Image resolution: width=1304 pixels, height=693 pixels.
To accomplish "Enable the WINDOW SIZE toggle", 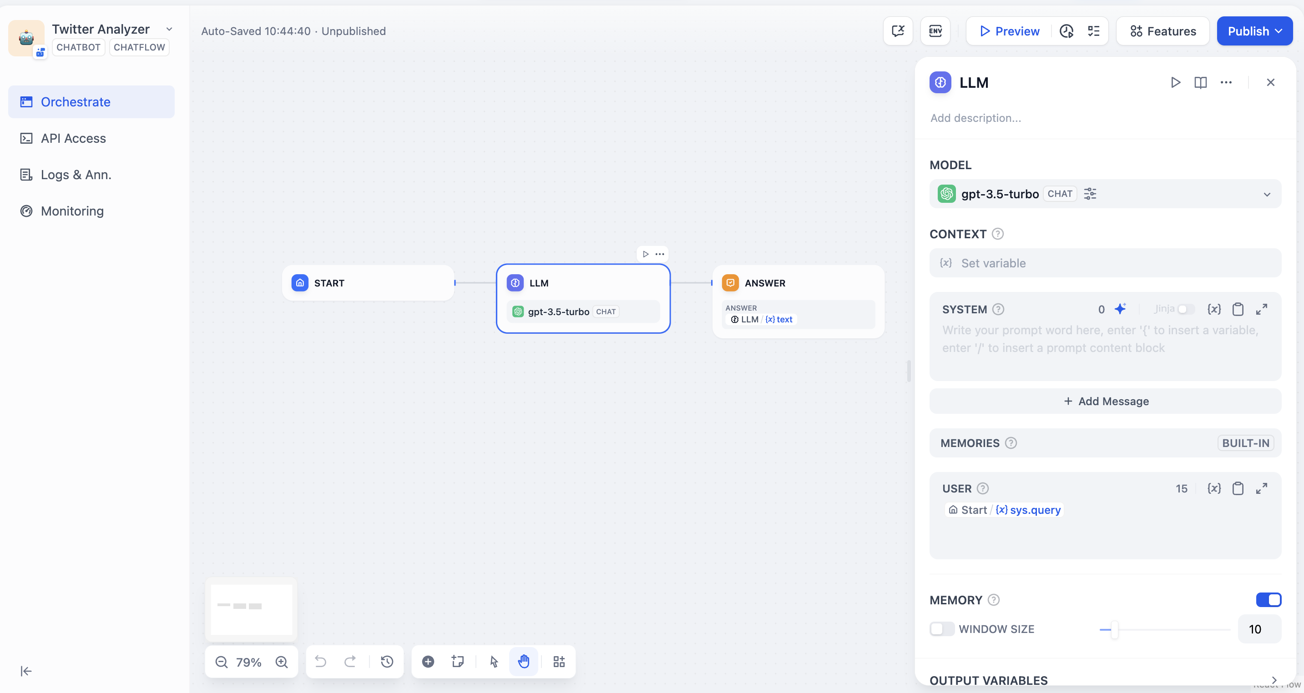I will click(x=941, y=629).
